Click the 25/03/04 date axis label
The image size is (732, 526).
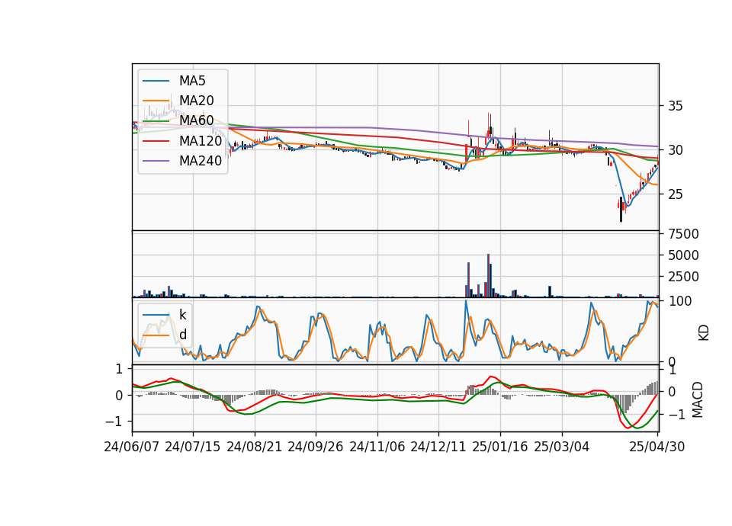click(562, 447)
